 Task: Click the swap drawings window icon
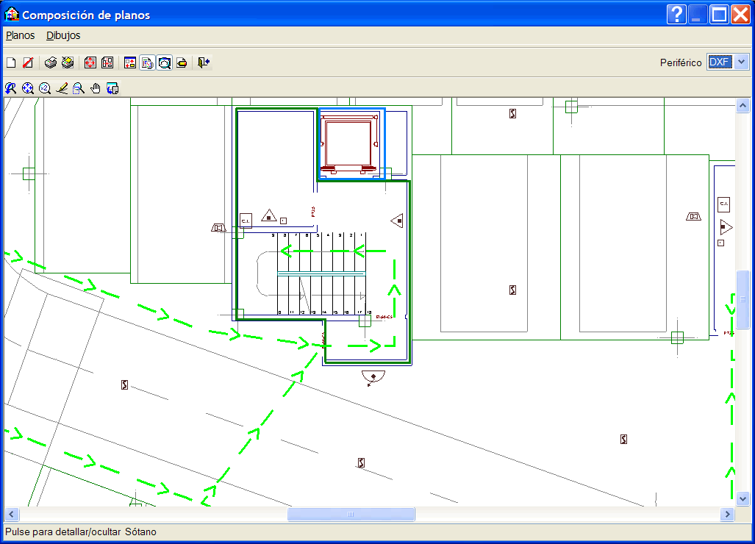tap(130, 62)
